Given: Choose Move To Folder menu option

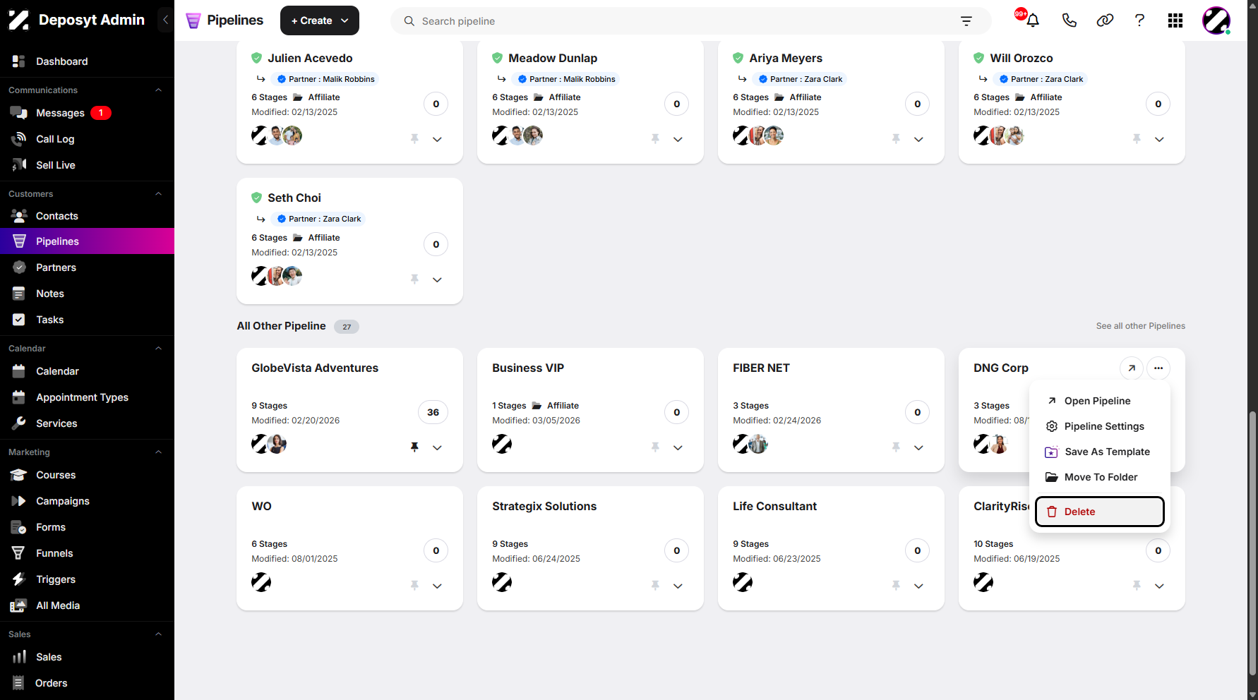Looking at the screenshot, I should pos(1100,477).
